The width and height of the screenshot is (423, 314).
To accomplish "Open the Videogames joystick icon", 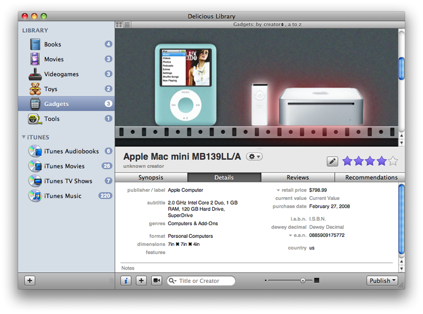I will 35,74.
